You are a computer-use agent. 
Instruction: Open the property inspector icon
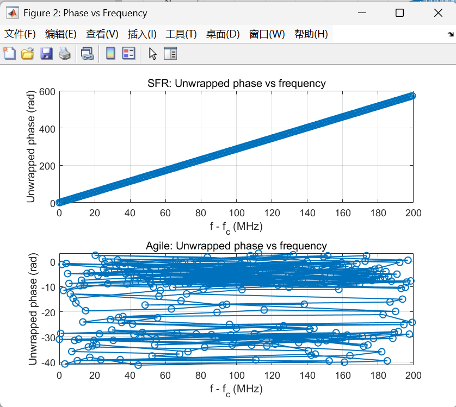[170, 53]
